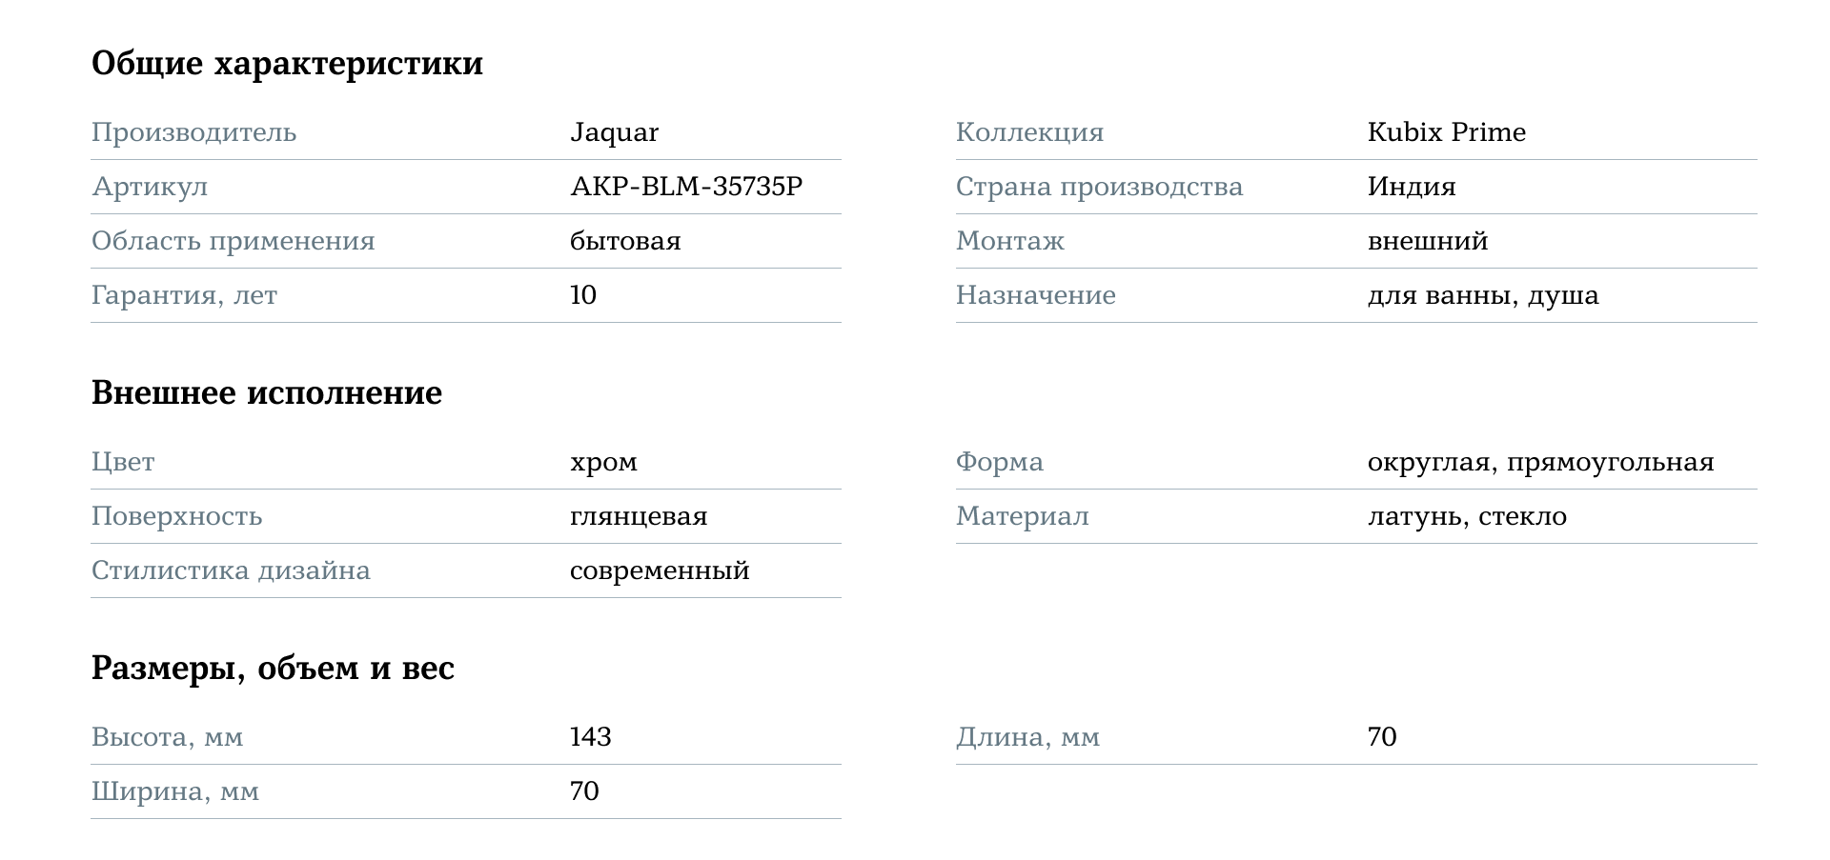
Task: Click the "Общие характеристики" section heading
Action: 287,64
